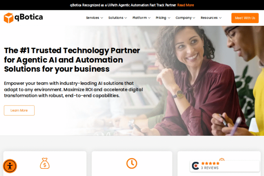Expand the Platform dropdown chevron
The height and width of the screenshot is (176, 264).
coord(149,18)
